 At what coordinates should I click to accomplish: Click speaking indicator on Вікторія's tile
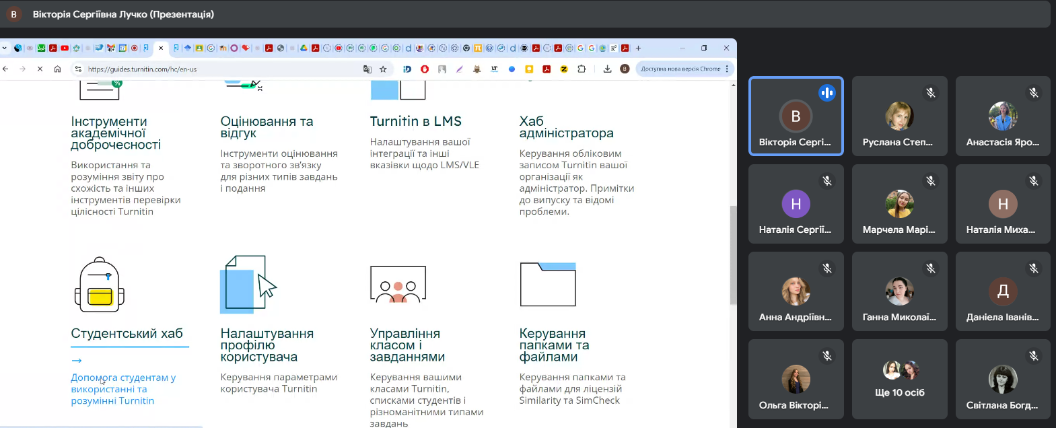point(827,93)
